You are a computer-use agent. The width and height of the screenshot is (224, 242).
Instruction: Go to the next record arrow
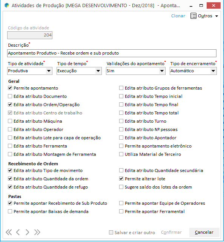27,232
